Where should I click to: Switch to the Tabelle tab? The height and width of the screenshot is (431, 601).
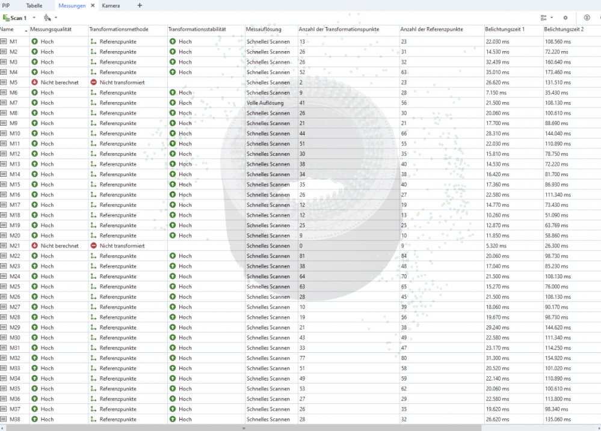click(x=34, y=5)
